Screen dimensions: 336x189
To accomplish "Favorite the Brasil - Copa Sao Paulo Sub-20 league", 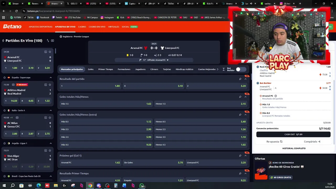I will tap(4, 176).
